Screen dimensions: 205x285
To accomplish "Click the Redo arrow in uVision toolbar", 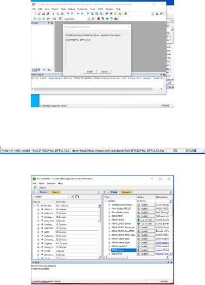I will pyautogui.click(x=72, y=14).
